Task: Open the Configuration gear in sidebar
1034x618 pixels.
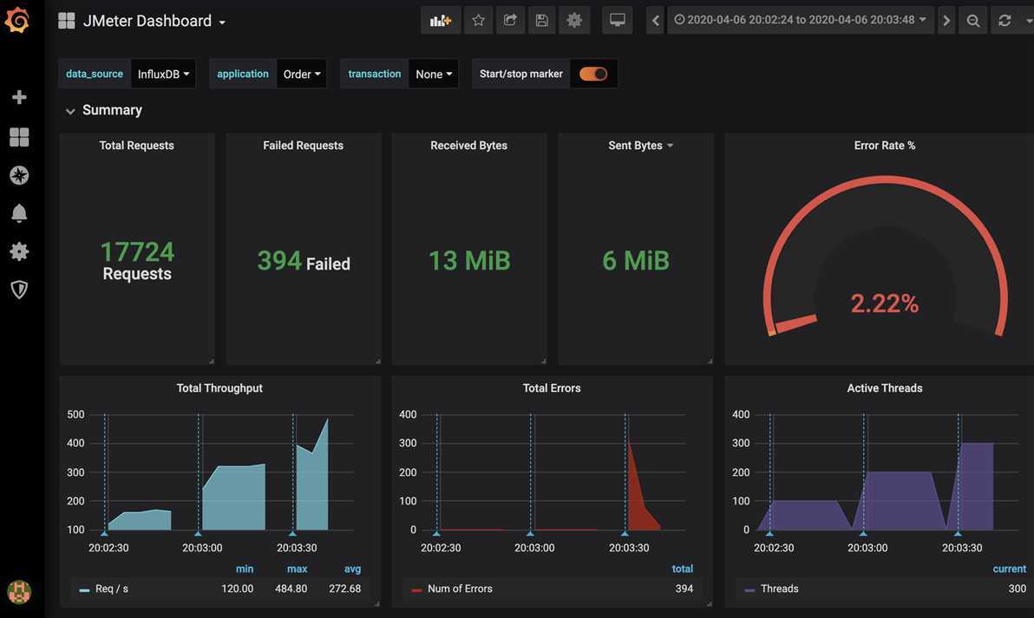Action: [19, 251]
